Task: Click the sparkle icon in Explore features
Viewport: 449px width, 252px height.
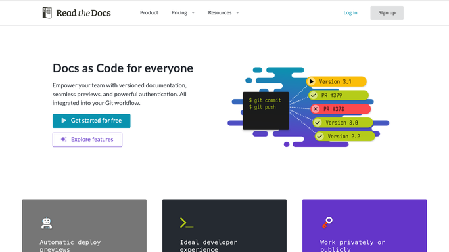Action: (64, 139)
